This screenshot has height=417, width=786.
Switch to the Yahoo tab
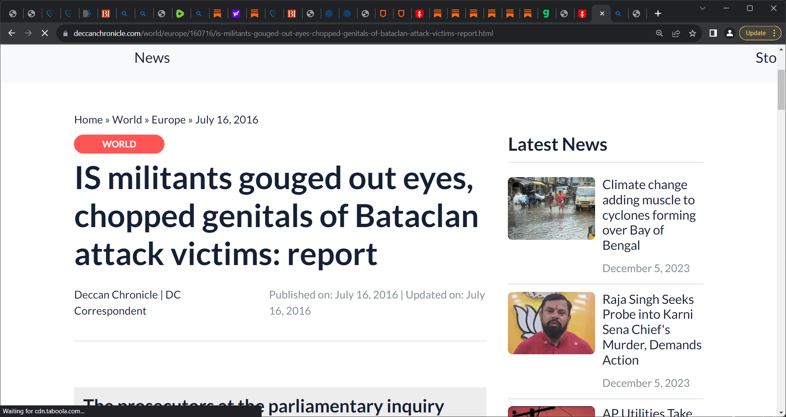236,14
